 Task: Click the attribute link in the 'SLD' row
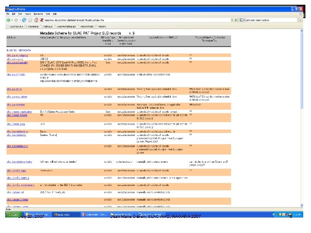click(x=16, y=124)
